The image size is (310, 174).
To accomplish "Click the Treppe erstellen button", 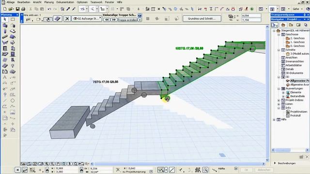I will [127, 20].
